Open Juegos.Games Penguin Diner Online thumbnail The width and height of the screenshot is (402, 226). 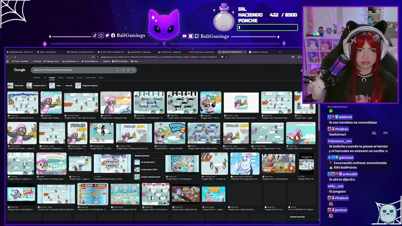[22, 133]
